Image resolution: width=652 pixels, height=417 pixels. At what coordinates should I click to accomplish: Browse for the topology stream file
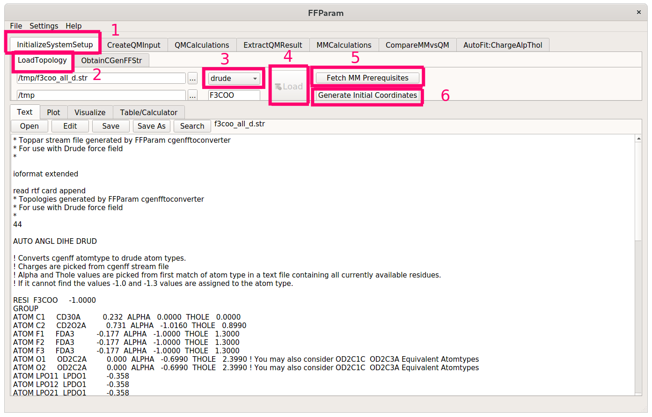192,78
